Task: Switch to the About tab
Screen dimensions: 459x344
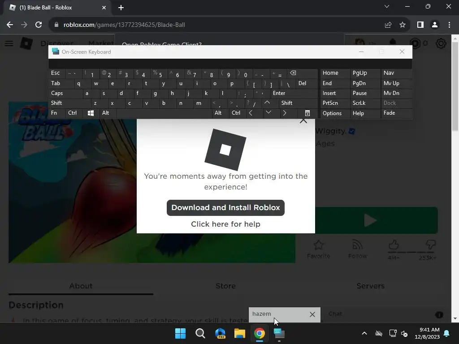Action: (x=81, y=286)
